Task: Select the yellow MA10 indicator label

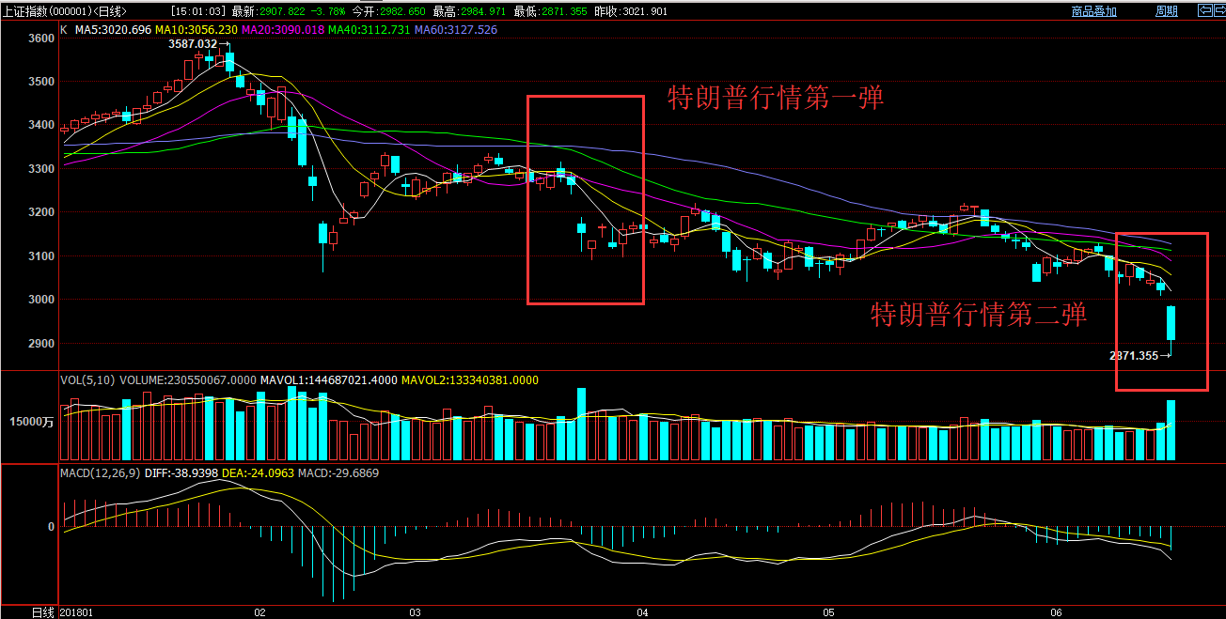Action: [x=196, y=30]
